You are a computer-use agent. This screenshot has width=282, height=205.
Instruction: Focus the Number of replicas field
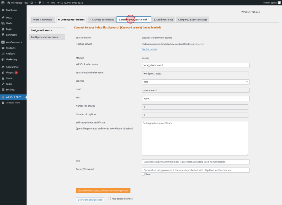click(195, 115)
